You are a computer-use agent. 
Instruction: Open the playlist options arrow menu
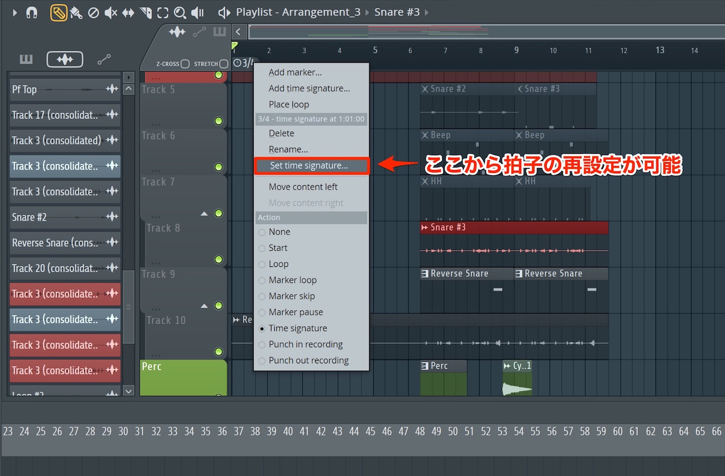click(15, 13)
